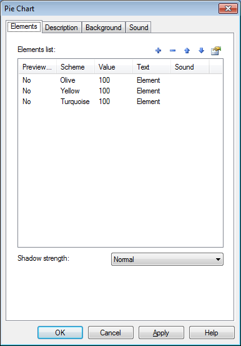Move element up with the up arrow icon

click(x=187, y=51)
